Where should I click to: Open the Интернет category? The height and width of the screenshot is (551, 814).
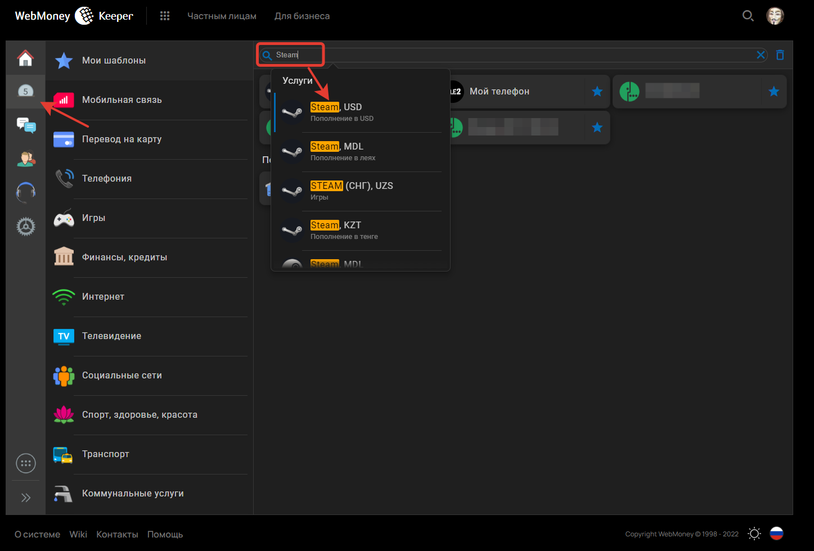point(149,297)
